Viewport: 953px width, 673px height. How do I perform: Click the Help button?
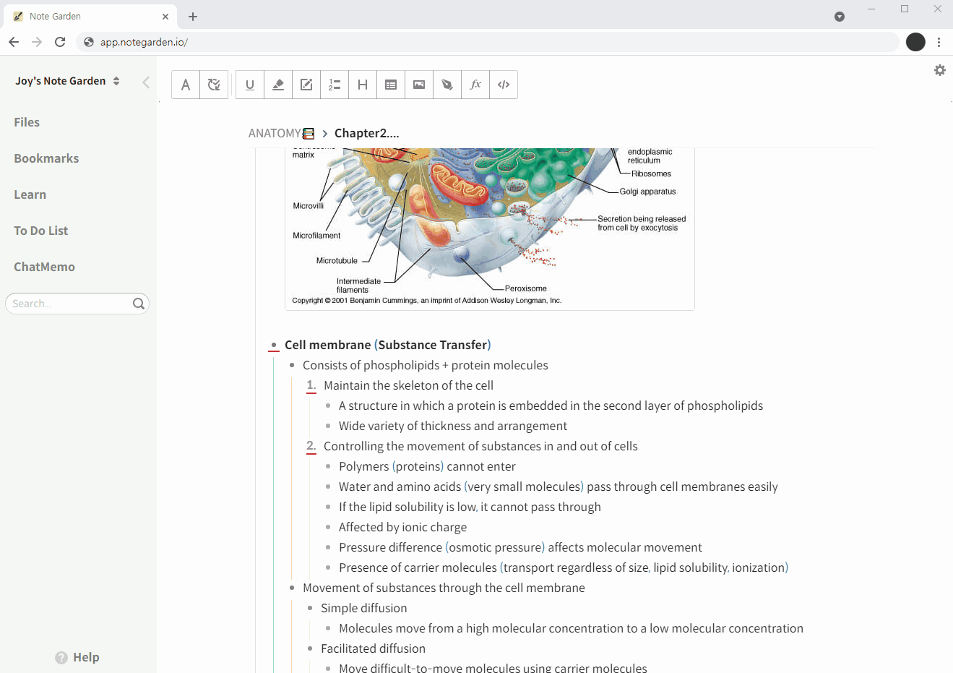[x=77, y=657]
